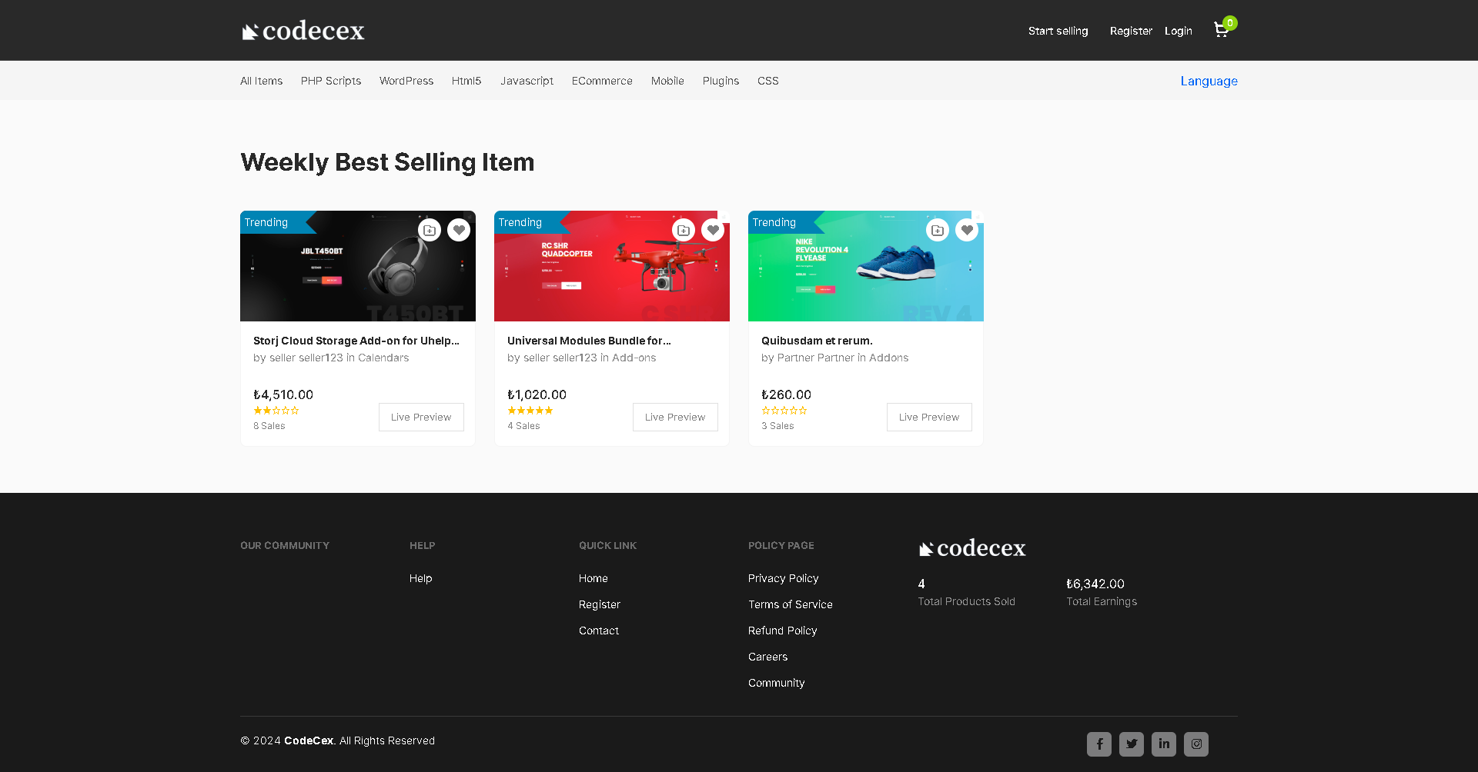Open the Refund Policy footer link

click(782, 631)
